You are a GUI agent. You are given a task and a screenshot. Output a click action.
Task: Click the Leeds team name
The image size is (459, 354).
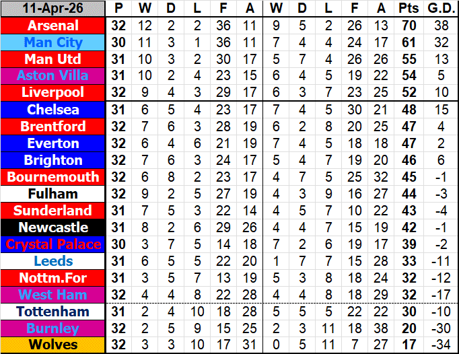(53, 261)
